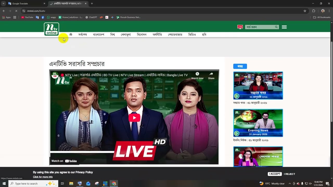The height and width of the screenshot is (187, 333).
Task: Open the All Bookmarks folder
Action: click(322, 17)
